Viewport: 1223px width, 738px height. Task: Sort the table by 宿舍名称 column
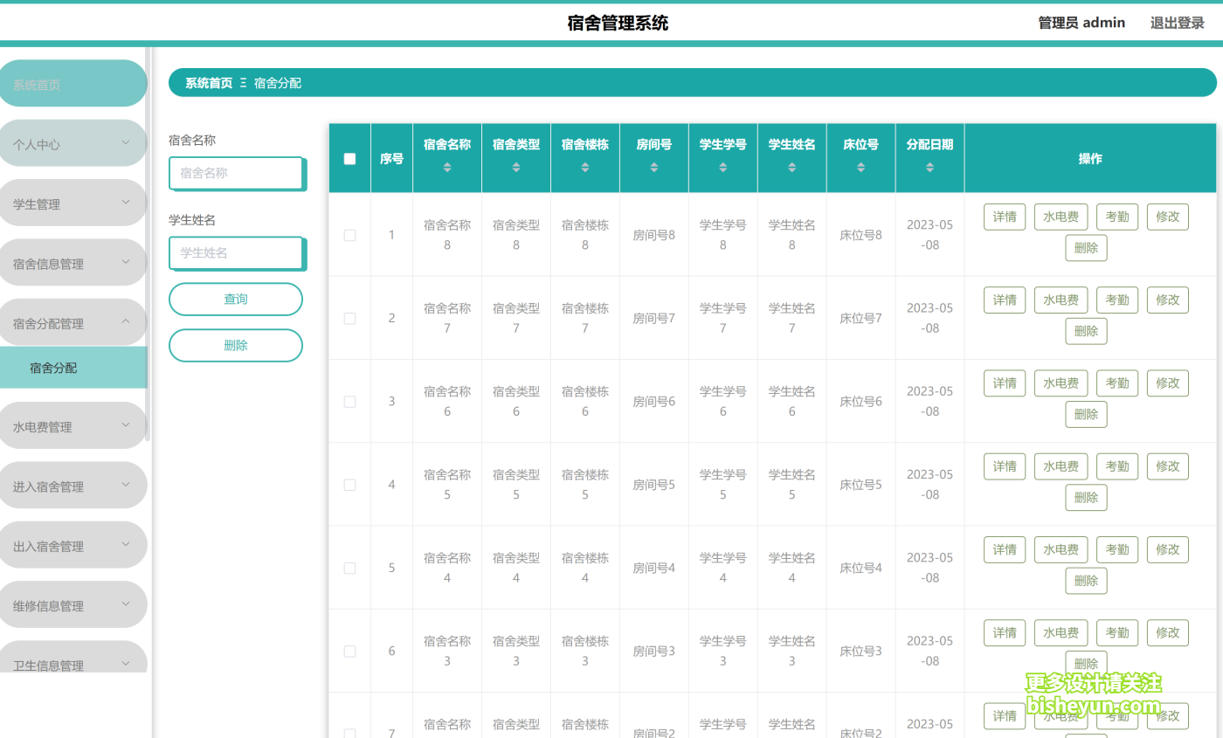click(x=446, y=167)
